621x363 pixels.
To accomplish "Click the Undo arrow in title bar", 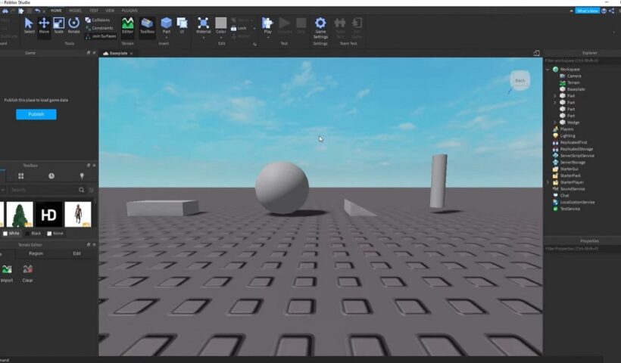I will tap(37, 11).
